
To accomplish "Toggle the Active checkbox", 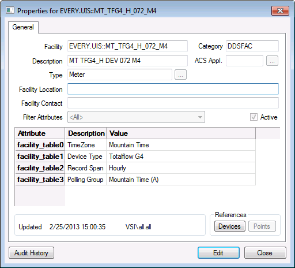I will tap(254, 117).
